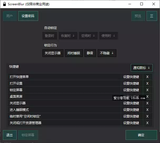
Task: Toggle 登录时 auto-lock option
Action: coord(49,36)
